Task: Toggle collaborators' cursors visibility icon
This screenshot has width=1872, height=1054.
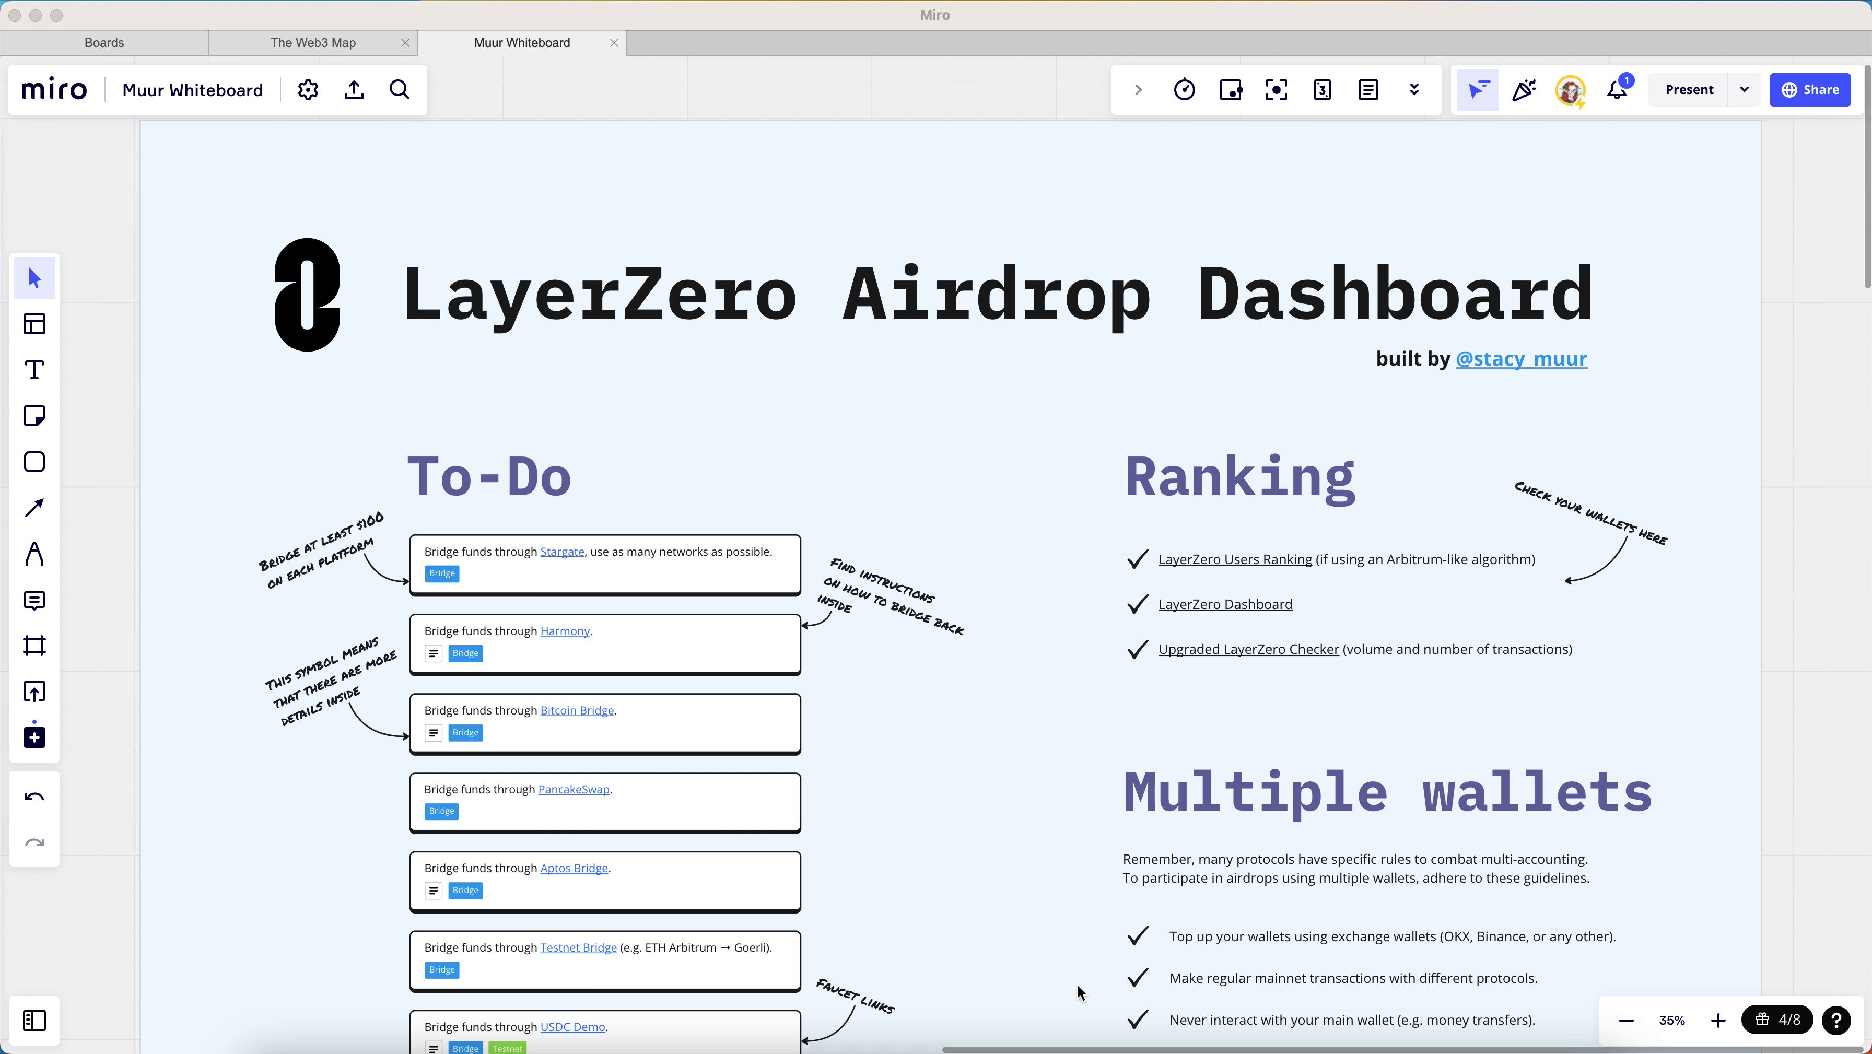Action: click(x=1478, y=89)
